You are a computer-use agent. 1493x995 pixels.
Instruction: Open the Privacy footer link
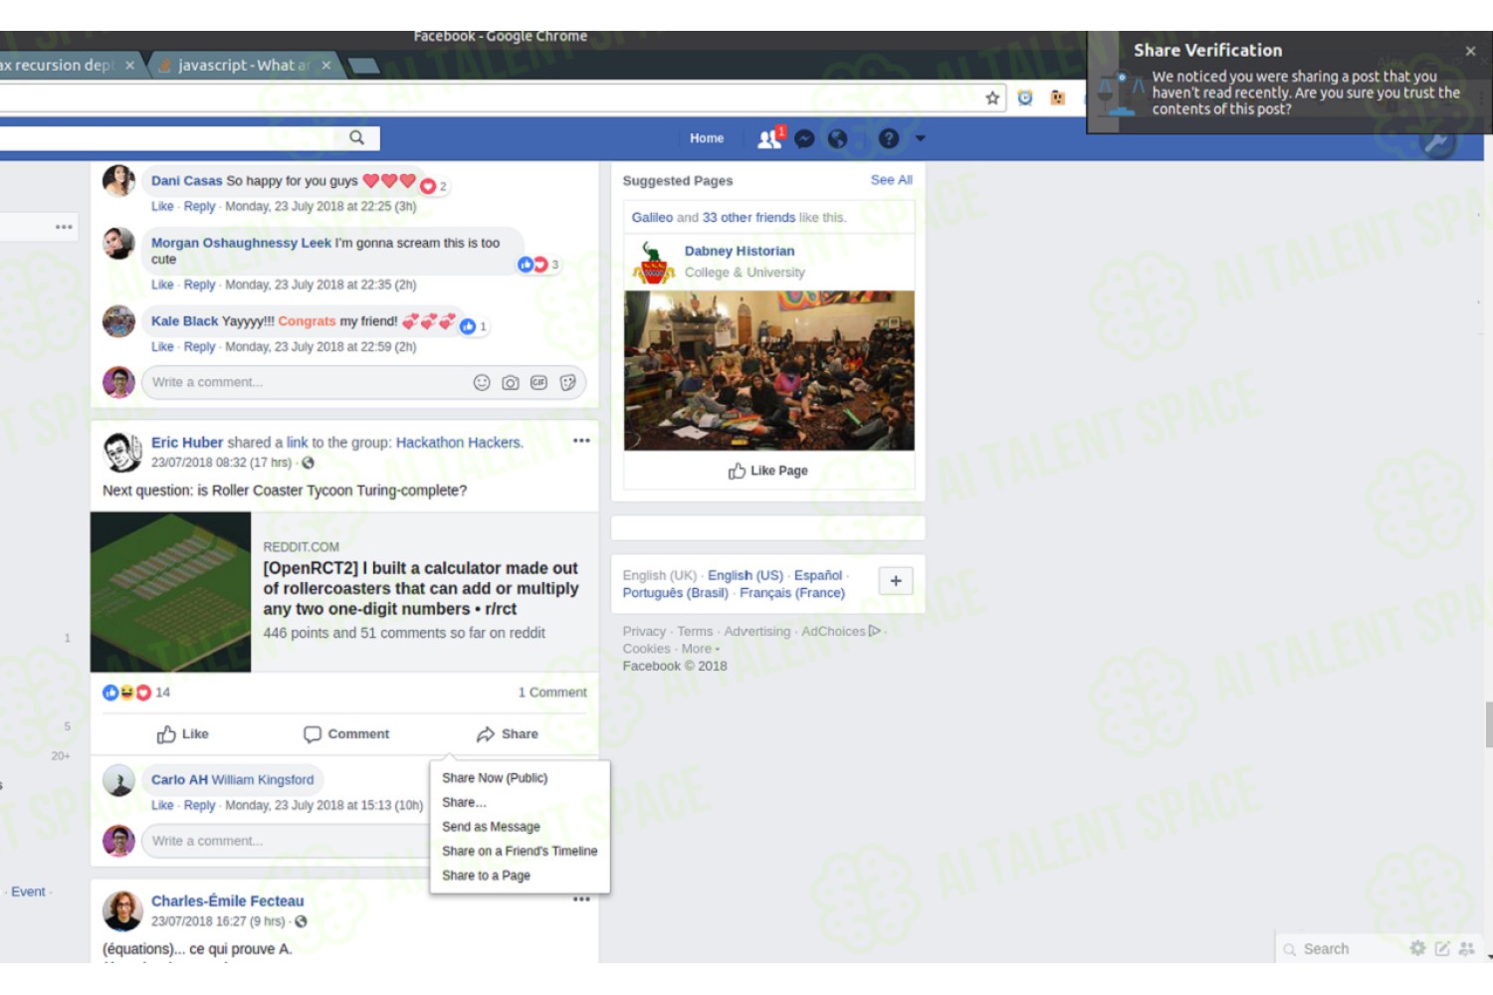tap(644, 631)
